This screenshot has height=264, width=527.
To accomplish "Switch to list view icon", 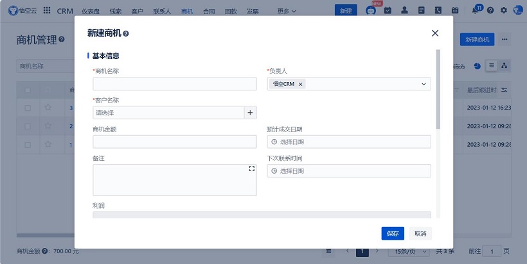I will pyautogui.click(x=492, y=65).
